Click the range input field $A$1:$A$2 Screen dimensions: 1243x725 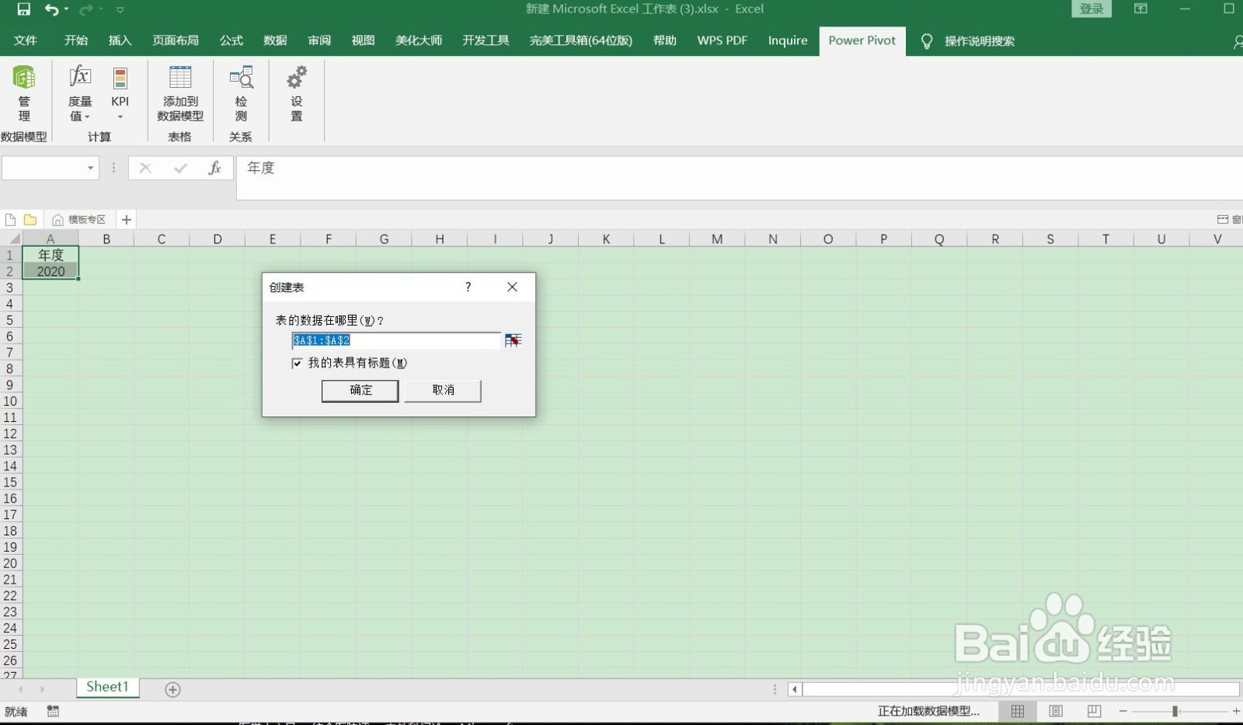396,340
